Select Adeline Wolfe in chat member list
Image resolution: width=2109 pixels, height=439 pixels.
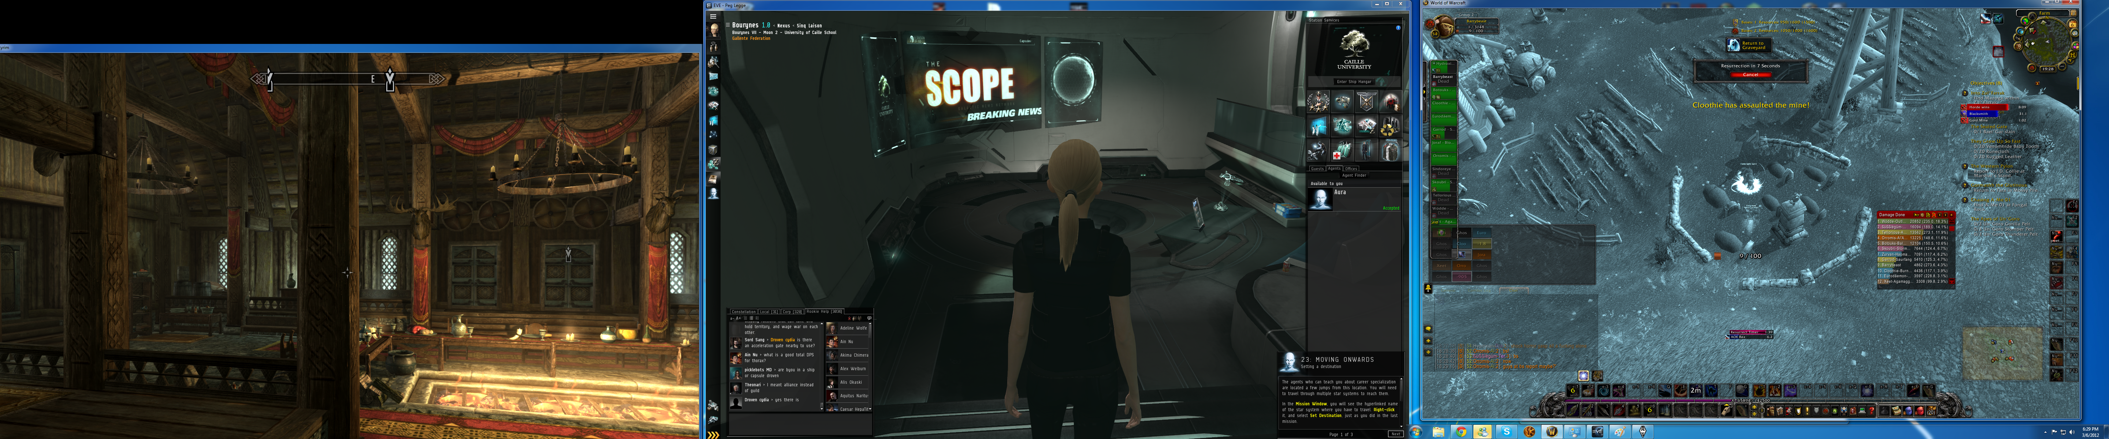coord(847,329)
